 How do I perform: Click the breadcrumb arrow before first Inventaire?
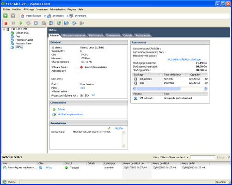coord(45,16)
